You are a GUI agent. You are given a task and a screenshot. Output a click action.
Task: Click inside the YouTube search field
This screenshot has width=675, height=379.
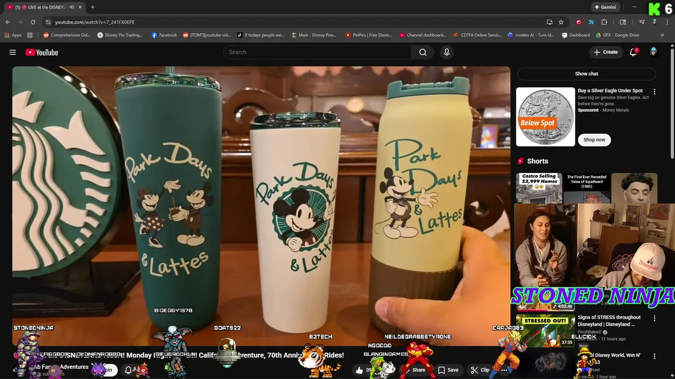317,52
